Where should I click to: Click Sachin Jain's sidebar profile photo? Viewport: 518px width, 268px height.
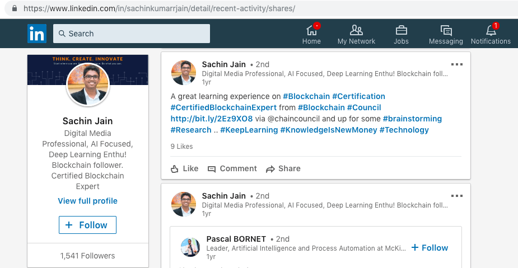click(x=88, y=85)
